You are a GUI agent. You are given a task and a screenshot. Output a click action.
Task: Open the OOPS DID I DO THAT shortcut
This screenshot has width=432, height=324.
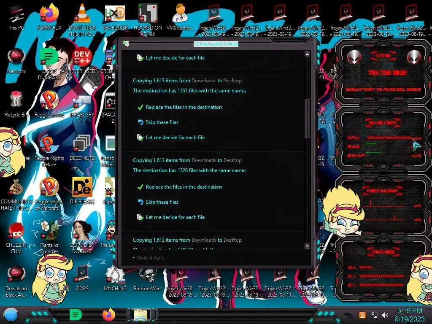[82, 238]
